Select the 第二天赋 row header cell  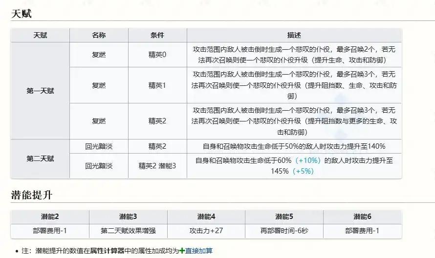[x=40, y=159]
